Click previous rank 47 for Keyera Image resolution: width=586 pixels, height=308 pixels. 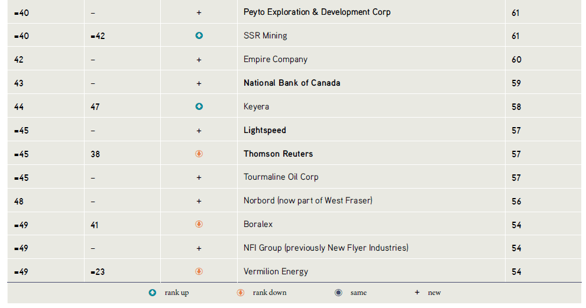pos(95,107)
